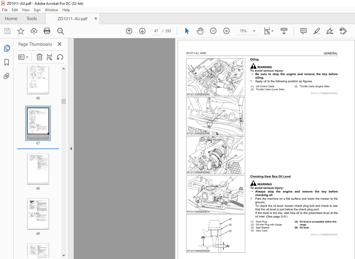Open the Sign menu

click(x=37, y=10)
